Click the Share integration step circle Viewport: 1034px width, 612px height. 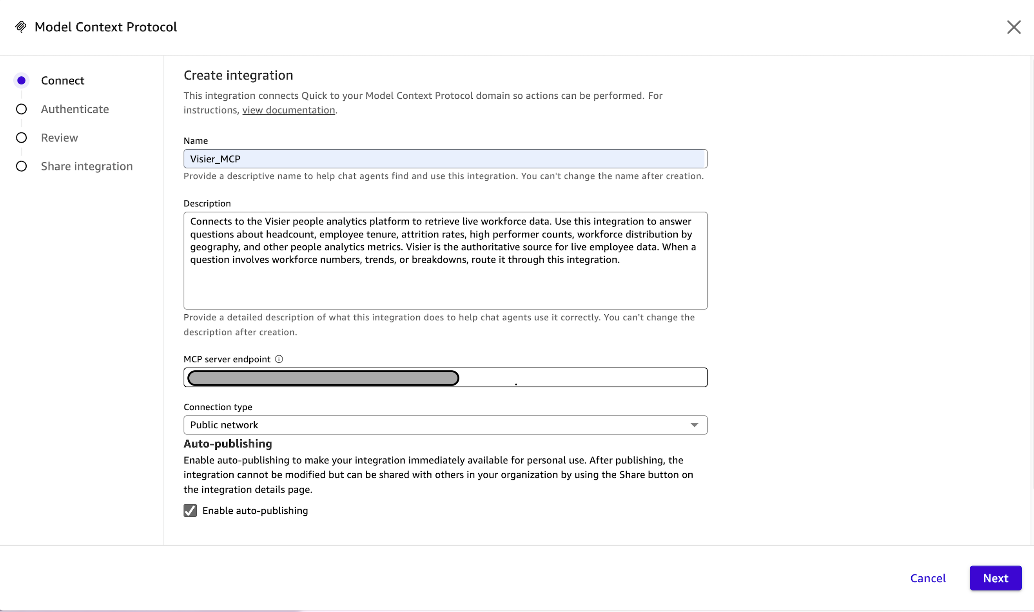[22, 166]
